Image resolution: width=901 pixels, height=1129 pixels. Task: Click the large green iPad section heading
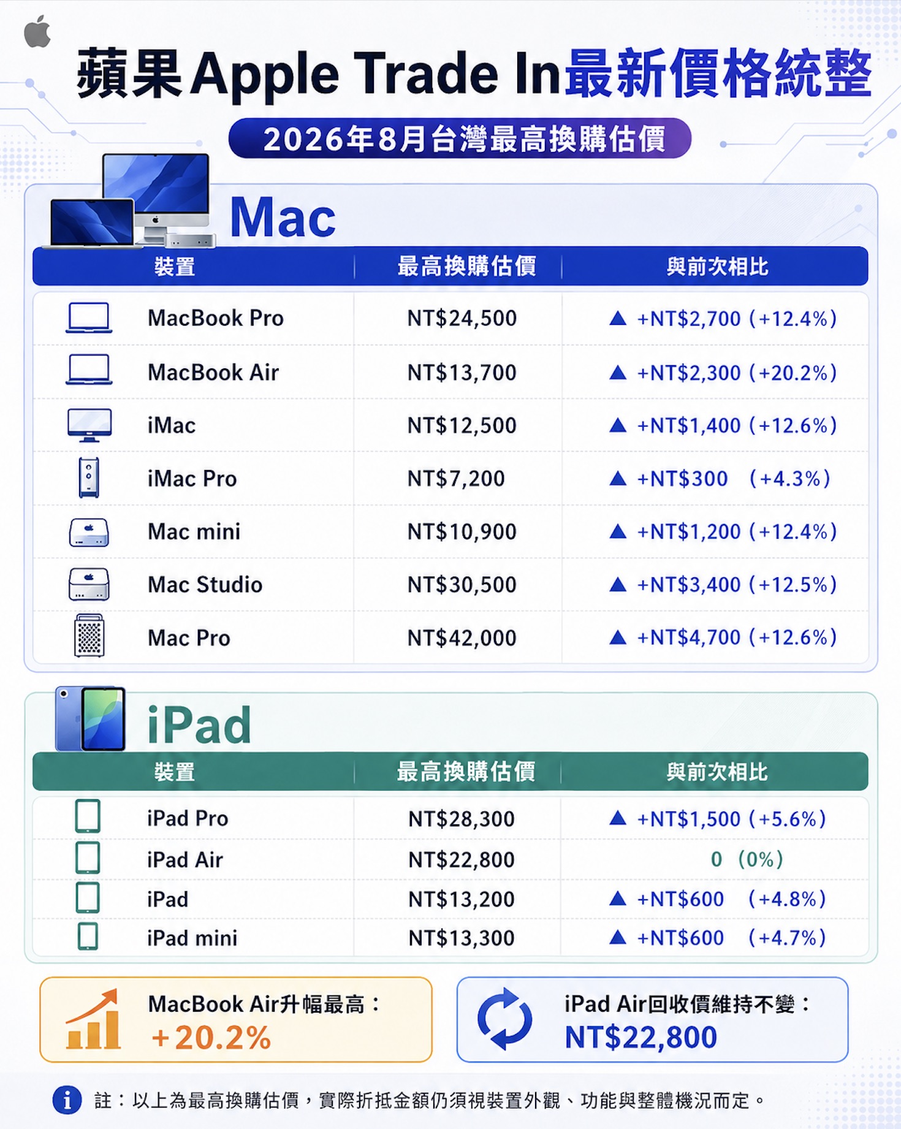[x=199, y=724]
